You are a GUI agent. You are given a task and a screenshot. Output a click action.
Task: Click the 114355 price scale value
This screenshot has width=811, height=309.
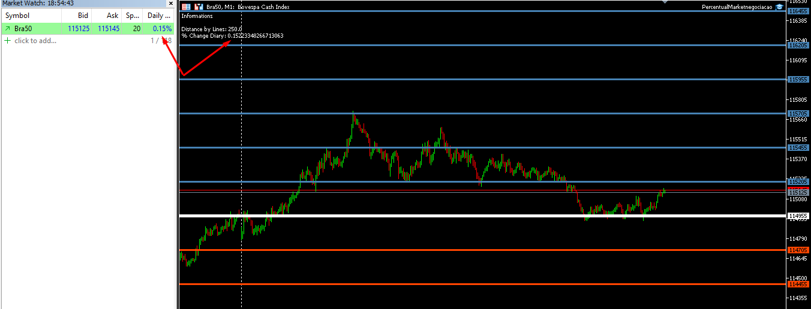[798, 298]
